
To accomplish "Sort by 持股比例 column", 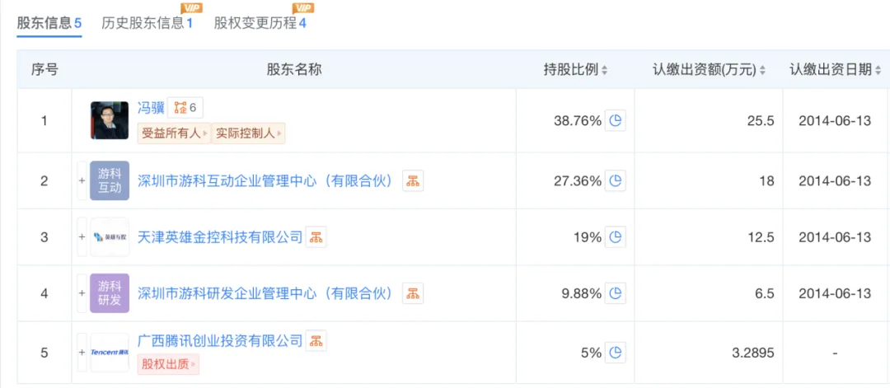I will (x=575, y=70).
